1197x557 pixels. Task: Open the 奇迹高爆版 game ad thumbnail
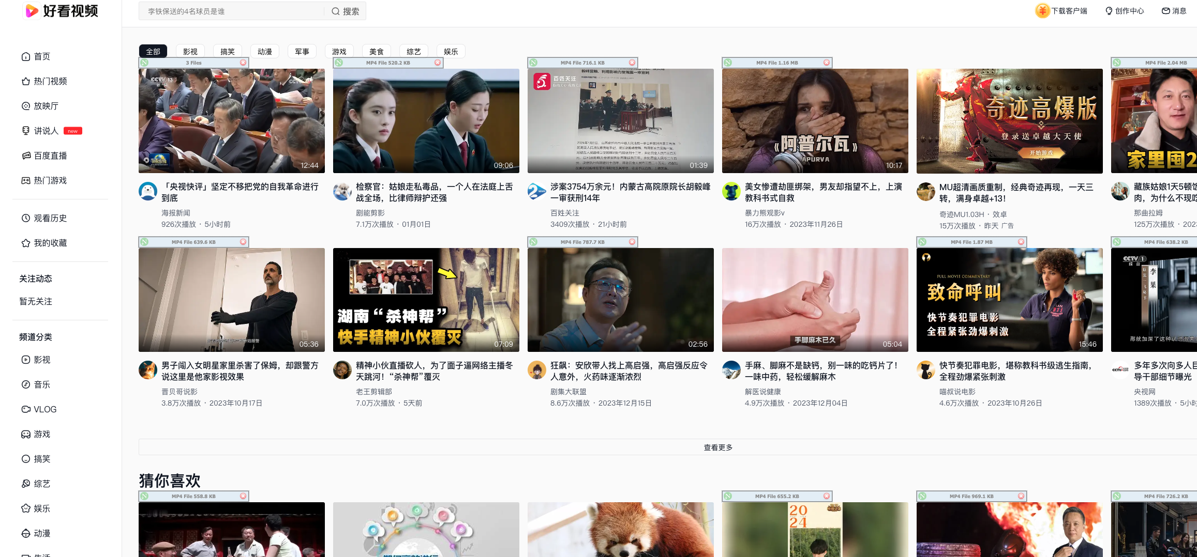coord(1010,121)
